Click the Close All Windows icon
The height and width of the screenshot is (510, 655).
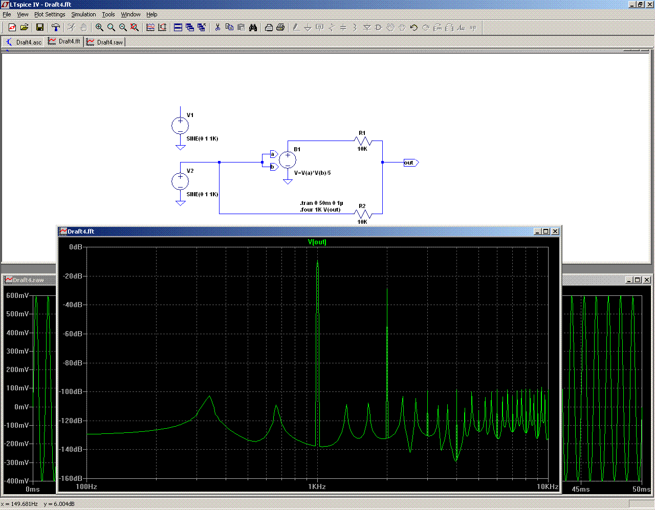tap(202, 28)
